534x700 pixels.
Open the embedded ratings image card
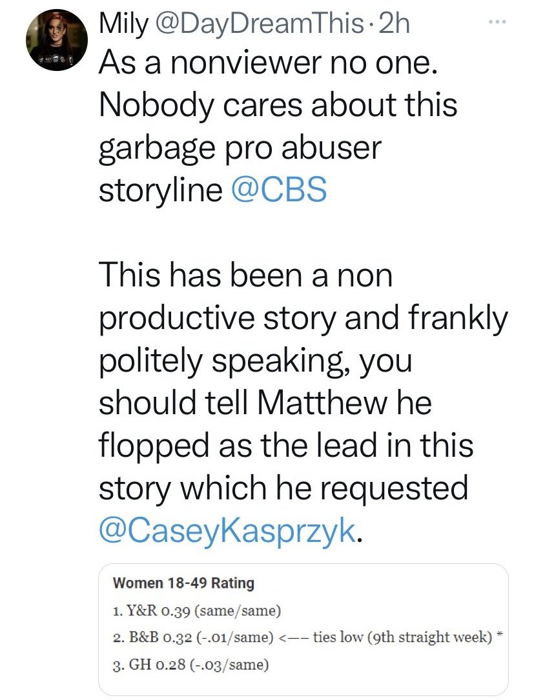coord(303,629)
